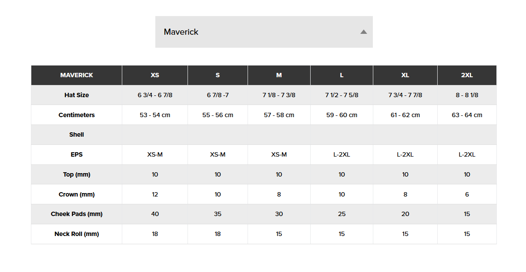Viewport: 526px width, 272px height.
Task: Select the MAVERICK header cell
Action: pos(77,75)
